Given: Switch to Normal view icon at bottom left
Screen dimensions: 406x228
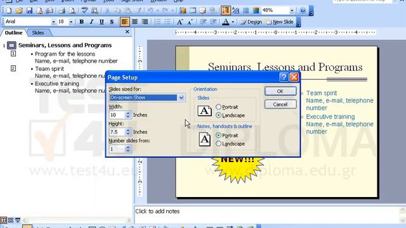Looking at the screenshot, I should pyautogui.click(x=3, y=220).
